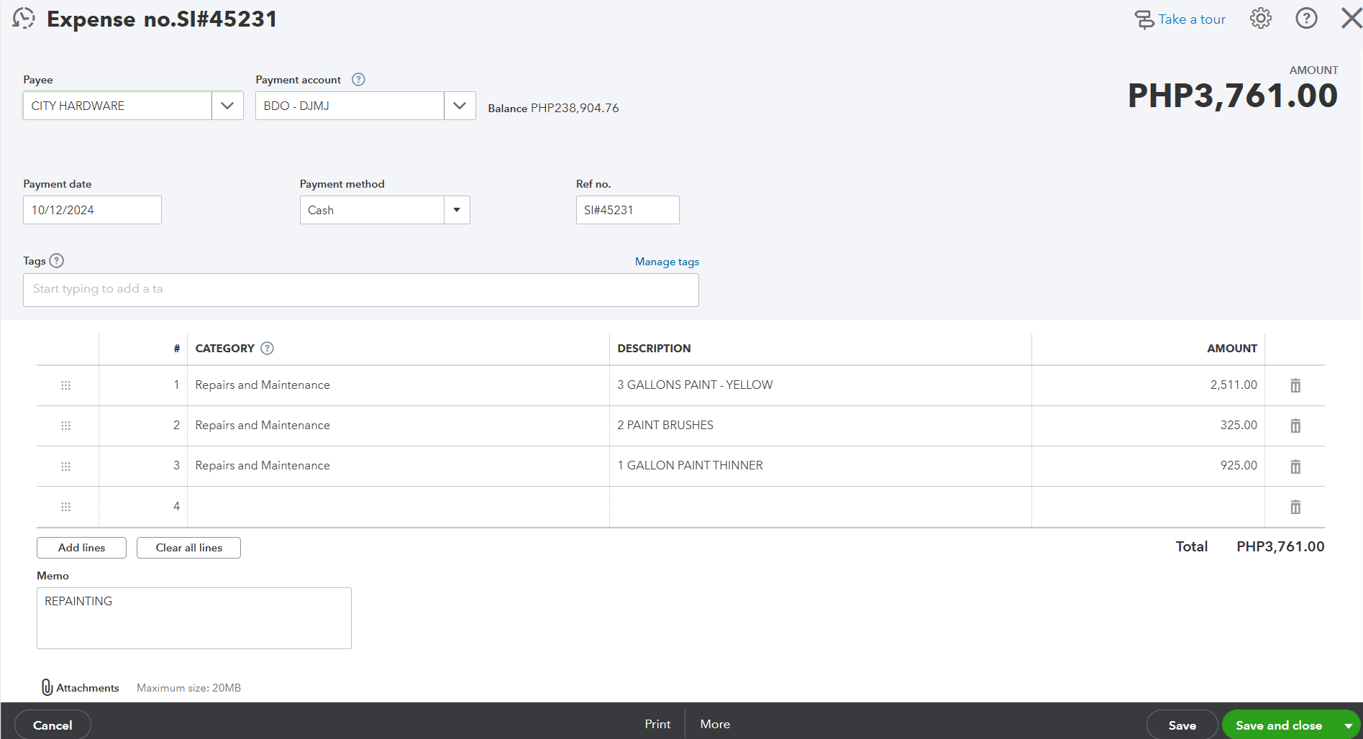Click the amount 2,511.00 cell
This screenshot has height=739, width=1363.
[x=1148, y=385]
